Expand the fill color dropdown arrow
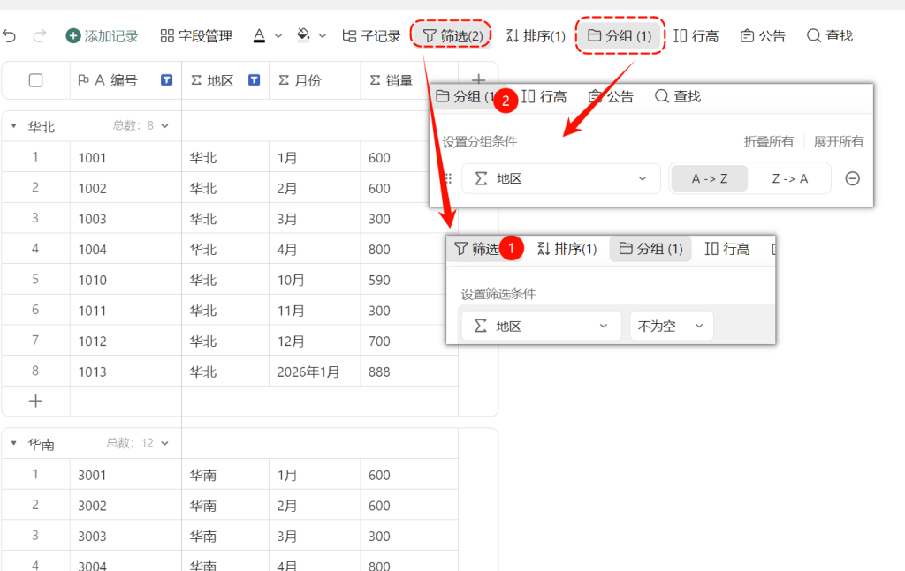Viewport: 905px width, 571px height. coord(323,35)
